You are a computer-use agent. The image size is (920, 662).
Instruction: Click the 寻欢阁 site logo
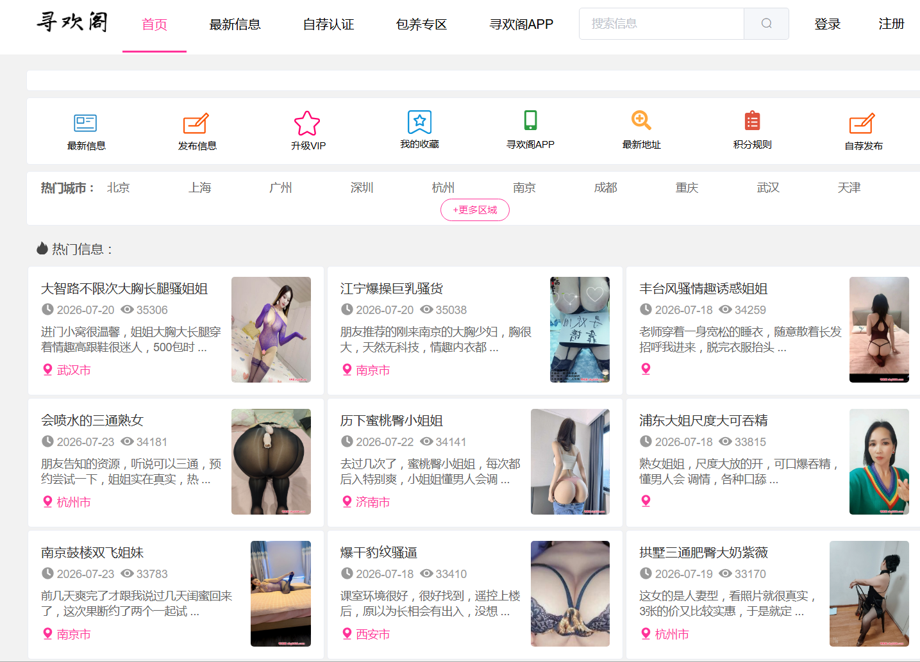[72, 22]
